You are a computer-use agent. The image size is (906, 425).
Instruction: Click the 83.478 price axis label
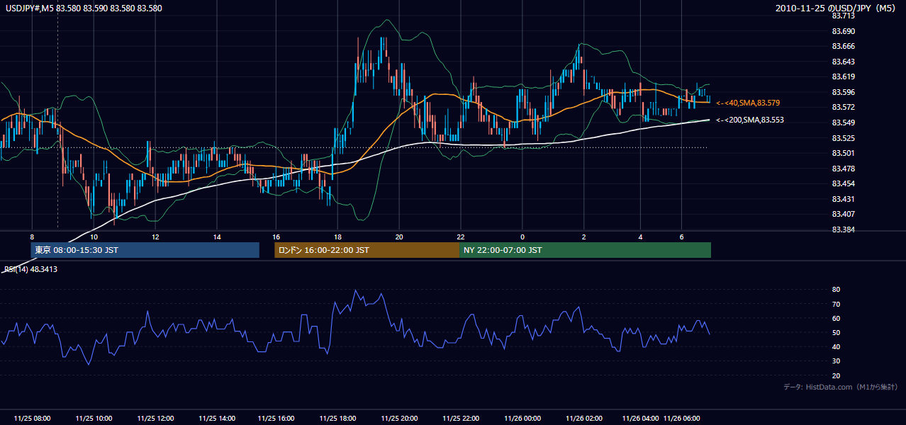(x=843, y=169)
